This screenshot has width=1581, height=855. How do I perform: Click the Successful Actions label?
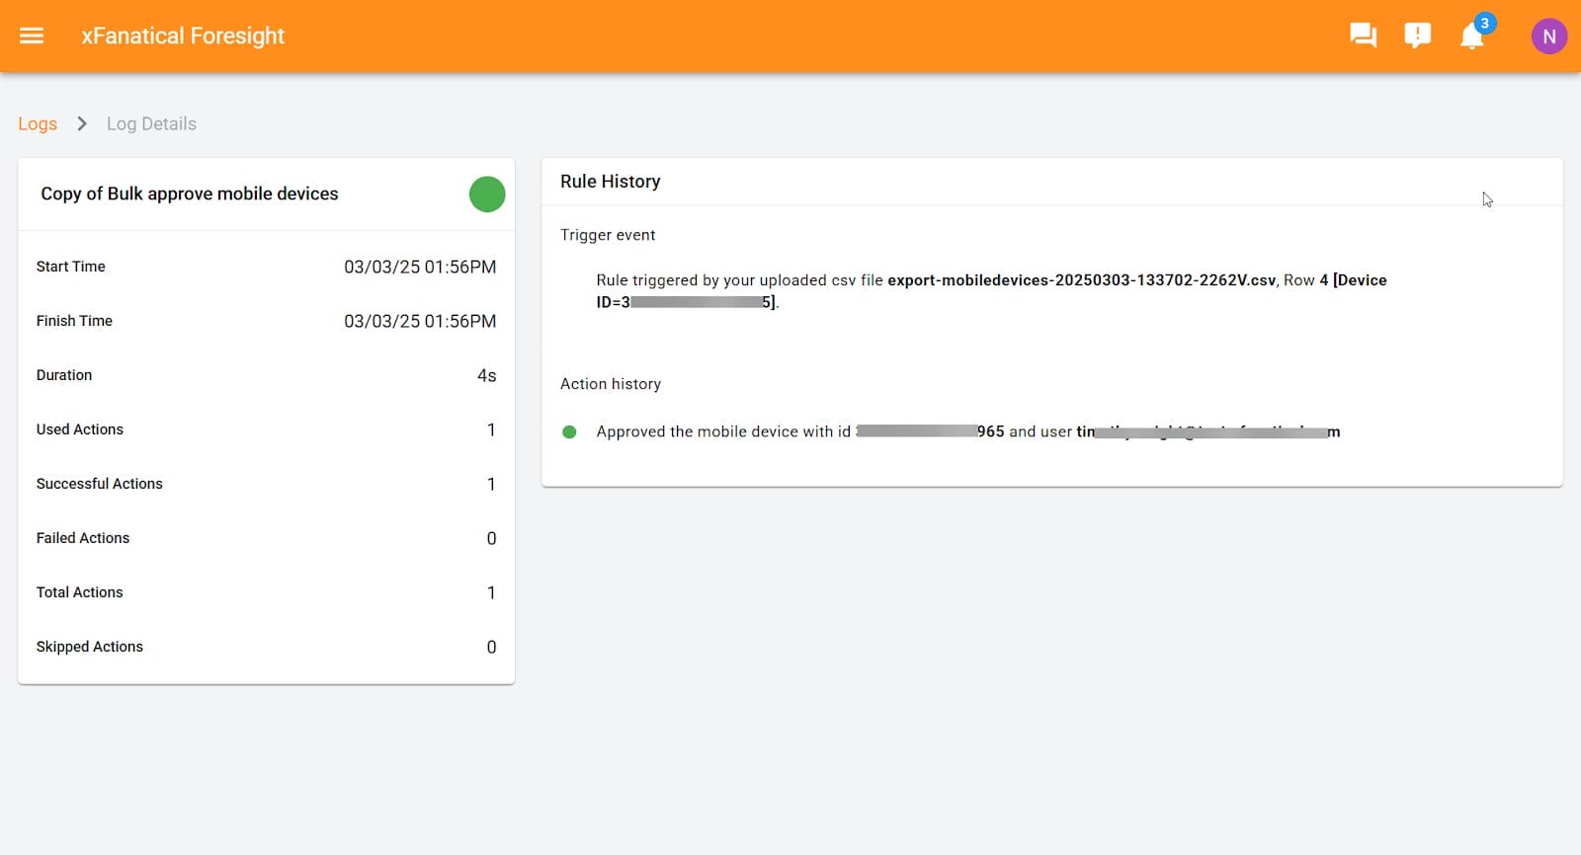click(100, 484)
